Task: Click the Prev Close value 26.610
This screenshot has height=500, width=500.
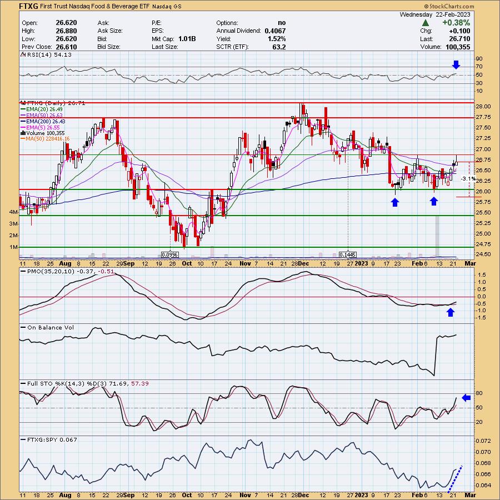Action: 66,47
